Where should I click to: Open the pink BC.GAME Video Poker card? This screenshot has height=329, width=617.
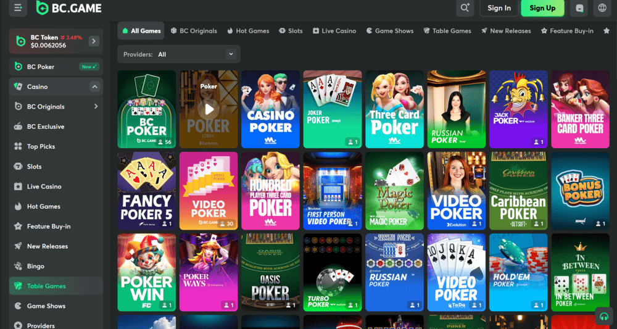click(x=209, y=191)
